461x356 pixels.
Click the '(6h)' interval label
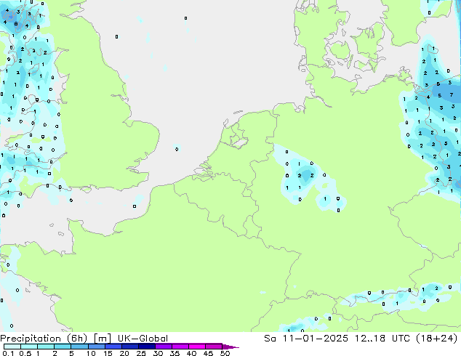point(77,339)
